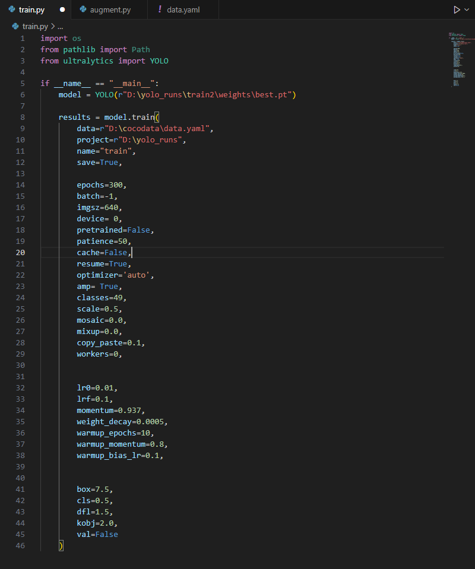Click the breadcrumb ellipsis after train.py
Viewport: 475px width, 569px height.
61,27
